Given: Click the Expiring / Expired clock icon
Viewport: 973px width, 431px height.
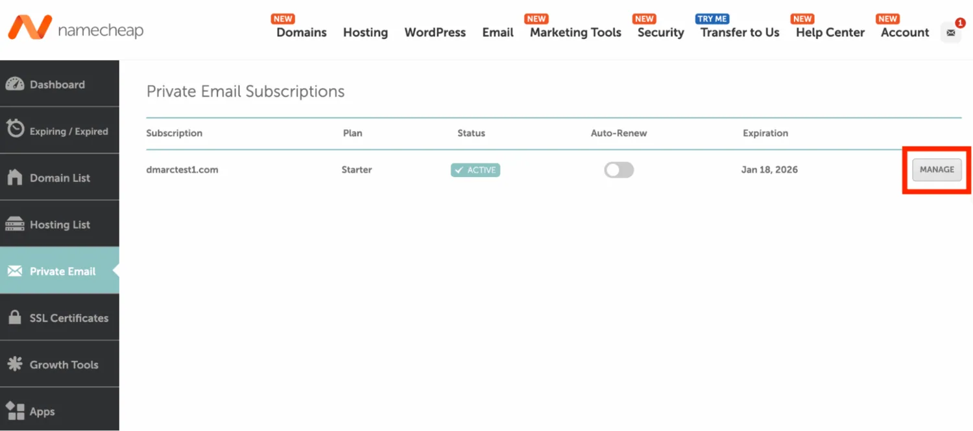Looking at the screenshot, I should pyautogui.click(x=15, y=130).
